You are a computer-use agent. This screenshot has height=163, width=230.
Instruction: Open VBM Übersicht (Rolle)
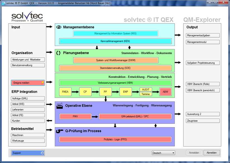(x=203, y=84)
